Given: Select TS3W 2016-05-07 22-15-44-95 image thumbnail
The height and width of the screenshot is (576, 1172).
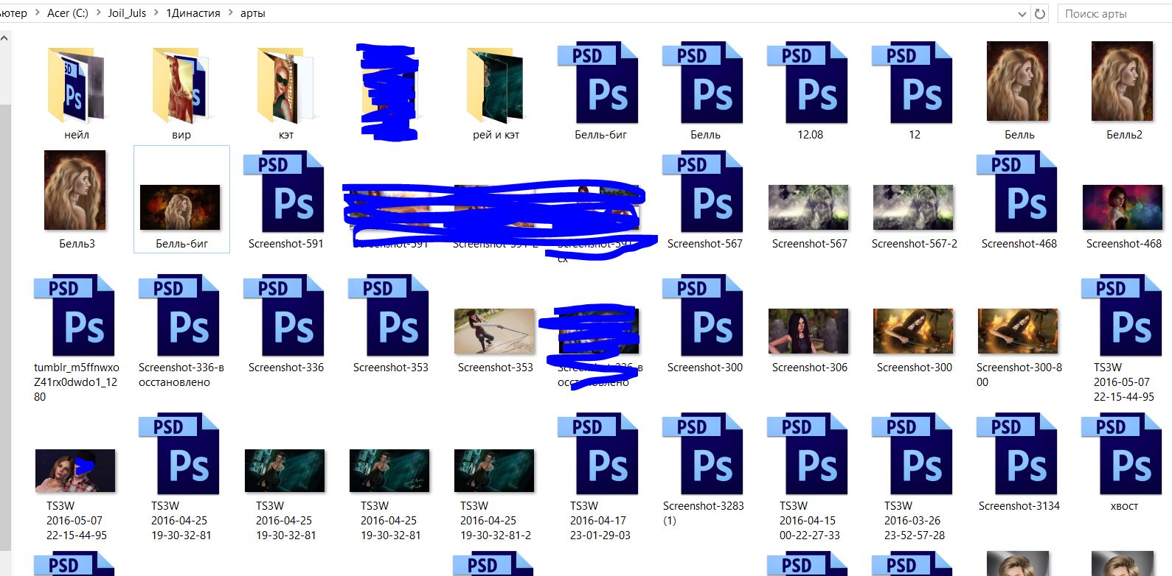Looking at the screenshot, I should pyautogui.click(x=75, y=470).
